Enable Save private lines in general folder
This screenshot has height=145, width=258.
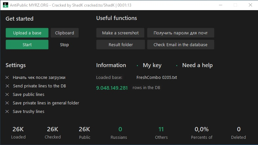8,103
